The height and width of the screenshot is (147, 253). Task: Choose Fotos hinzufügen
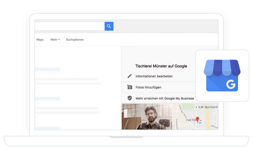148,87
